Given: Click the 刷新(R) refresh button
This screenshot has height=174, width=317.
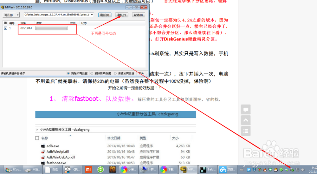Looking at the screenshot, I should coord(105,15).
